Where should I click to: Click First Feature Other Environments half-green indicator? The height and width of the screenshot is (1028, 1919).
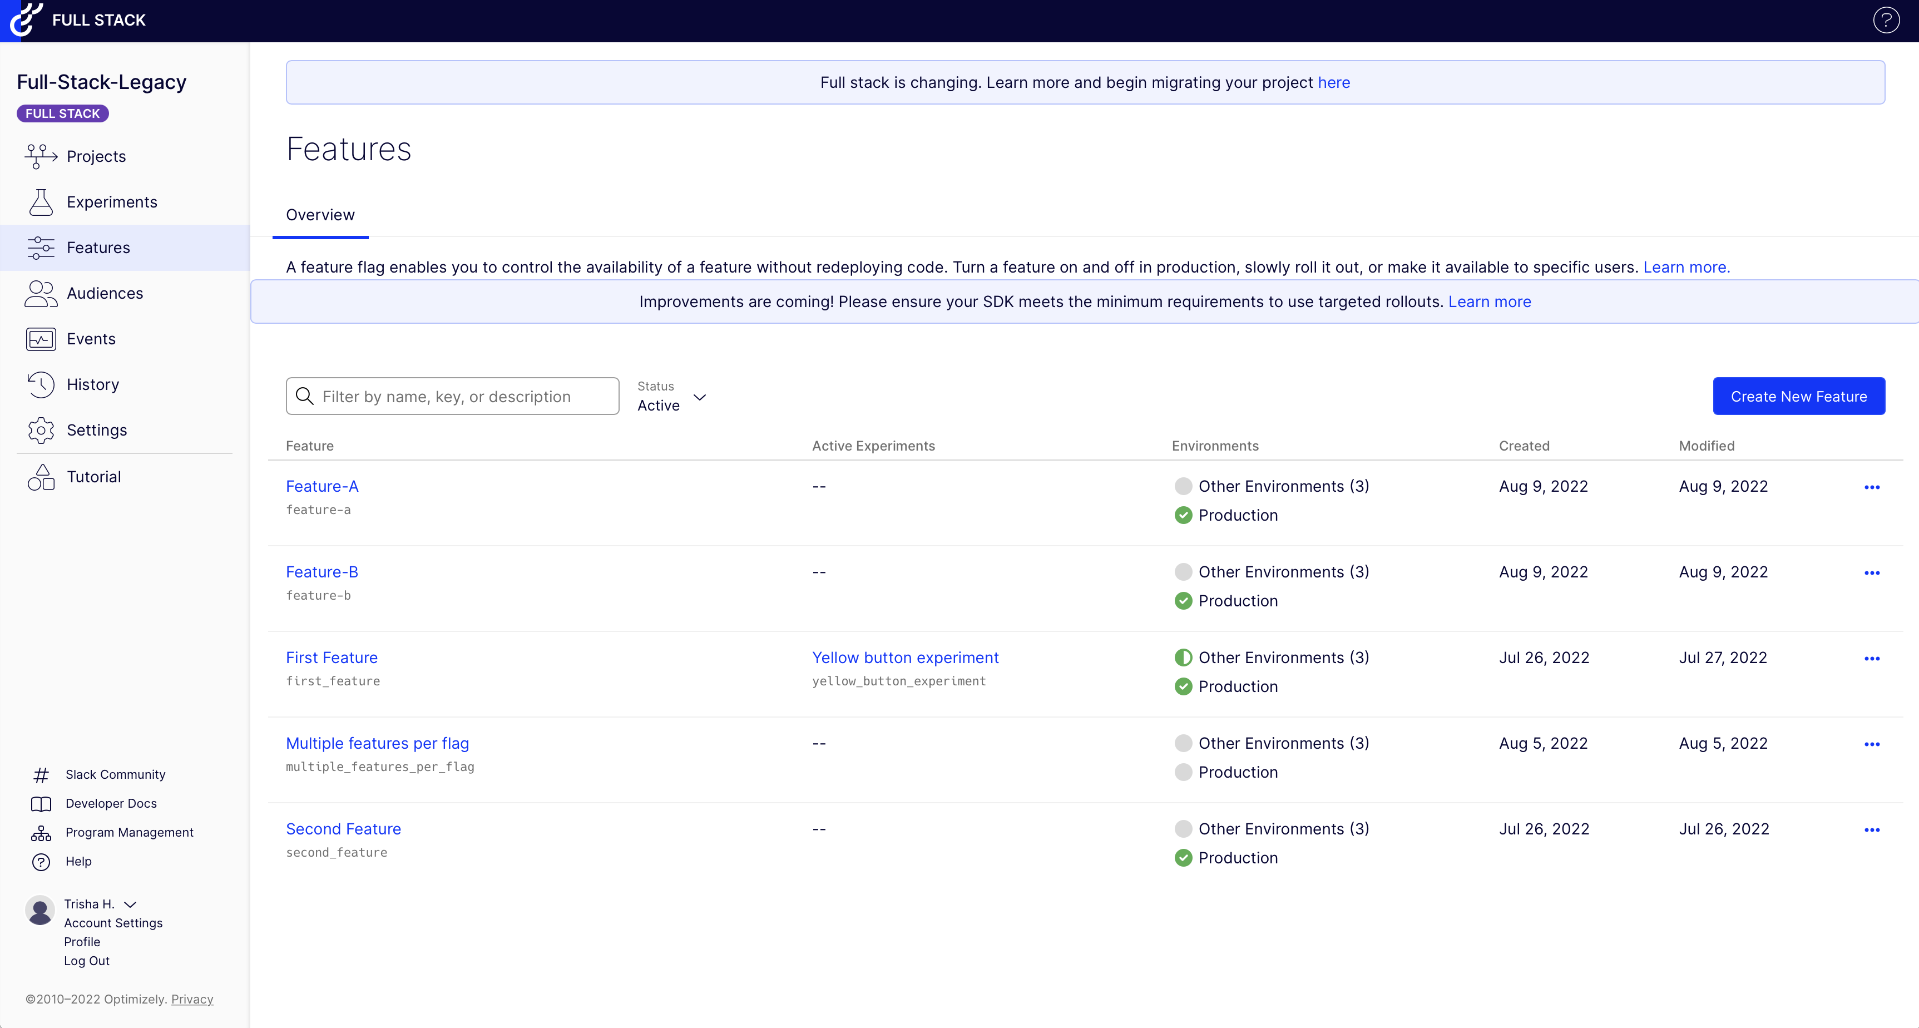click(1183, 658)
